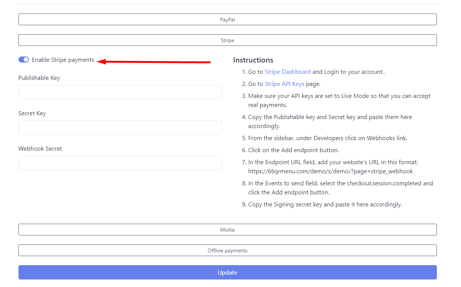Click the 'Secret Key' field label
Viewport: 461px width, 287px height.
(32, 113)
